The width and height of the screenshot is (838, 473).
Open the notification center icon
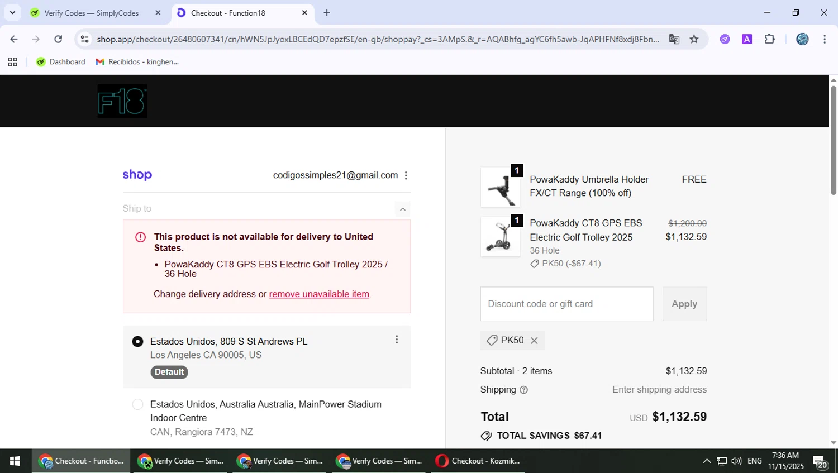pos(820,462)
